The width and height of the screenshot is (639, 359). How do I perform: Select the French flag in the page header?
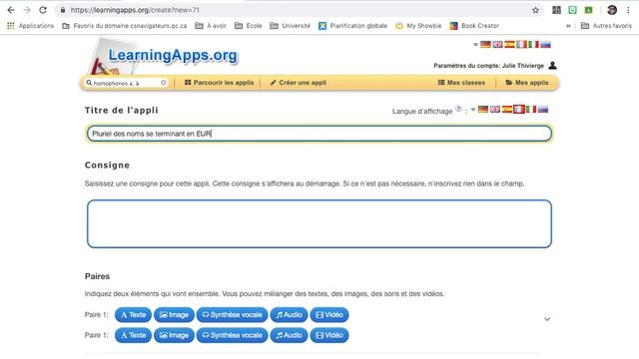tap(521, 44)
